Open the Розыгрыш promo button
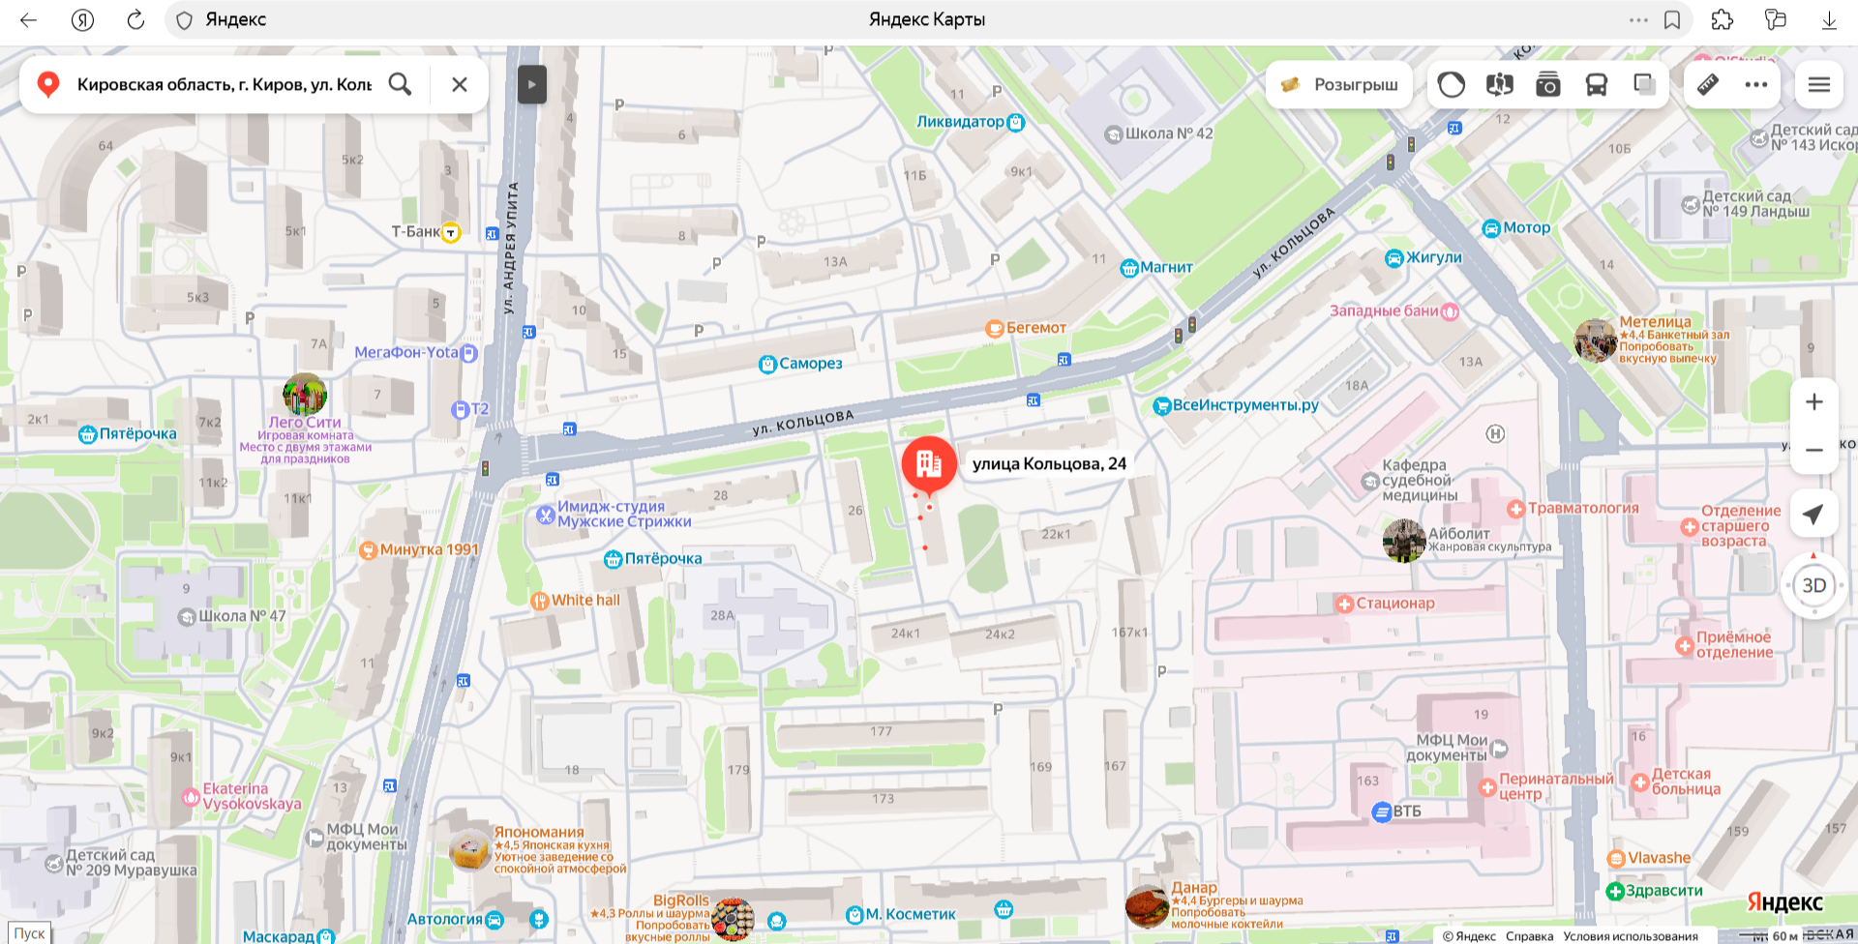The height and width of the screenshot is (944, 1858). pyautogui.click(x=1339, y=85)
